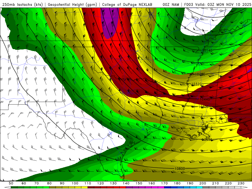Select the dark red swatch for 120-125 kts

(103, 187)
